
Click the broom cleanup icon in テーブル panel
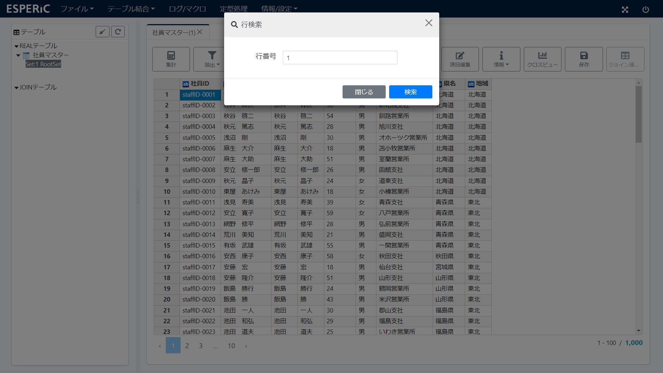[x=102, y=31]
